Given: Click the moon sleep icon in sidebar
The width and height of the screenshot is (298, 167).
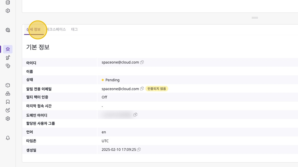Looking at the screenshot, I should tap(8, 110).
